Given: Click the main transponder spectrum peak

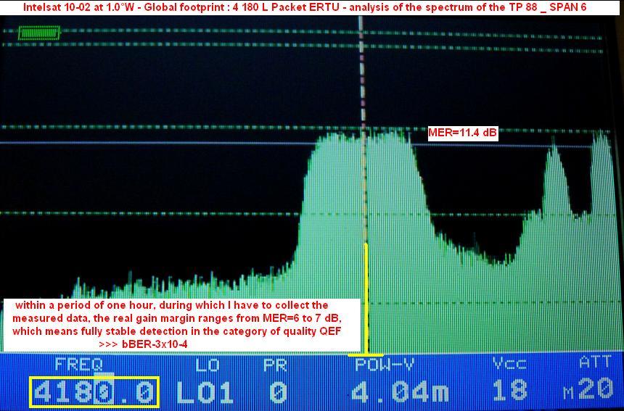Looking at the screenshot, I should [363, 181].
